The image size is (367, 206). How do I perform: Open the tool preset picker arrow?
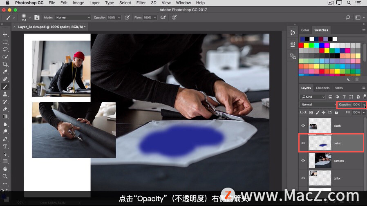pos(14,18)
